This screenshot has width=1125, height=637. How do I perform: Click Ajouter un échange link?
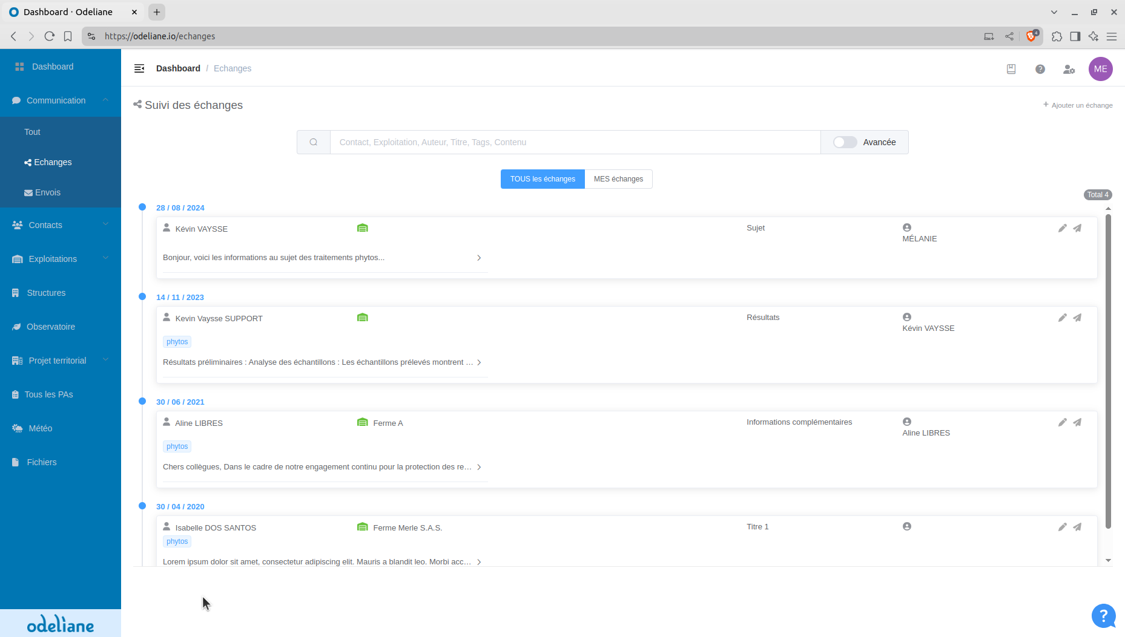coord(1078,105)
